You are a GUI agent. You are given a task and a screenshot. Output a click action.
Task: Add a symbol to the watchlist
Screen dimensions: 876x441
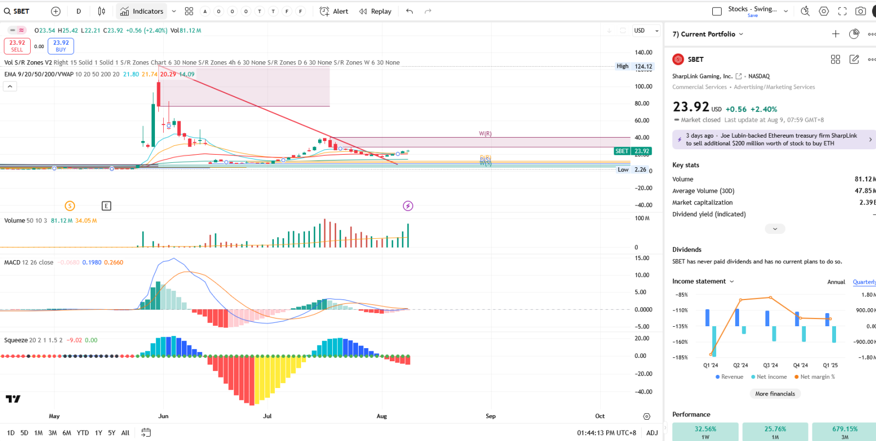835,34
